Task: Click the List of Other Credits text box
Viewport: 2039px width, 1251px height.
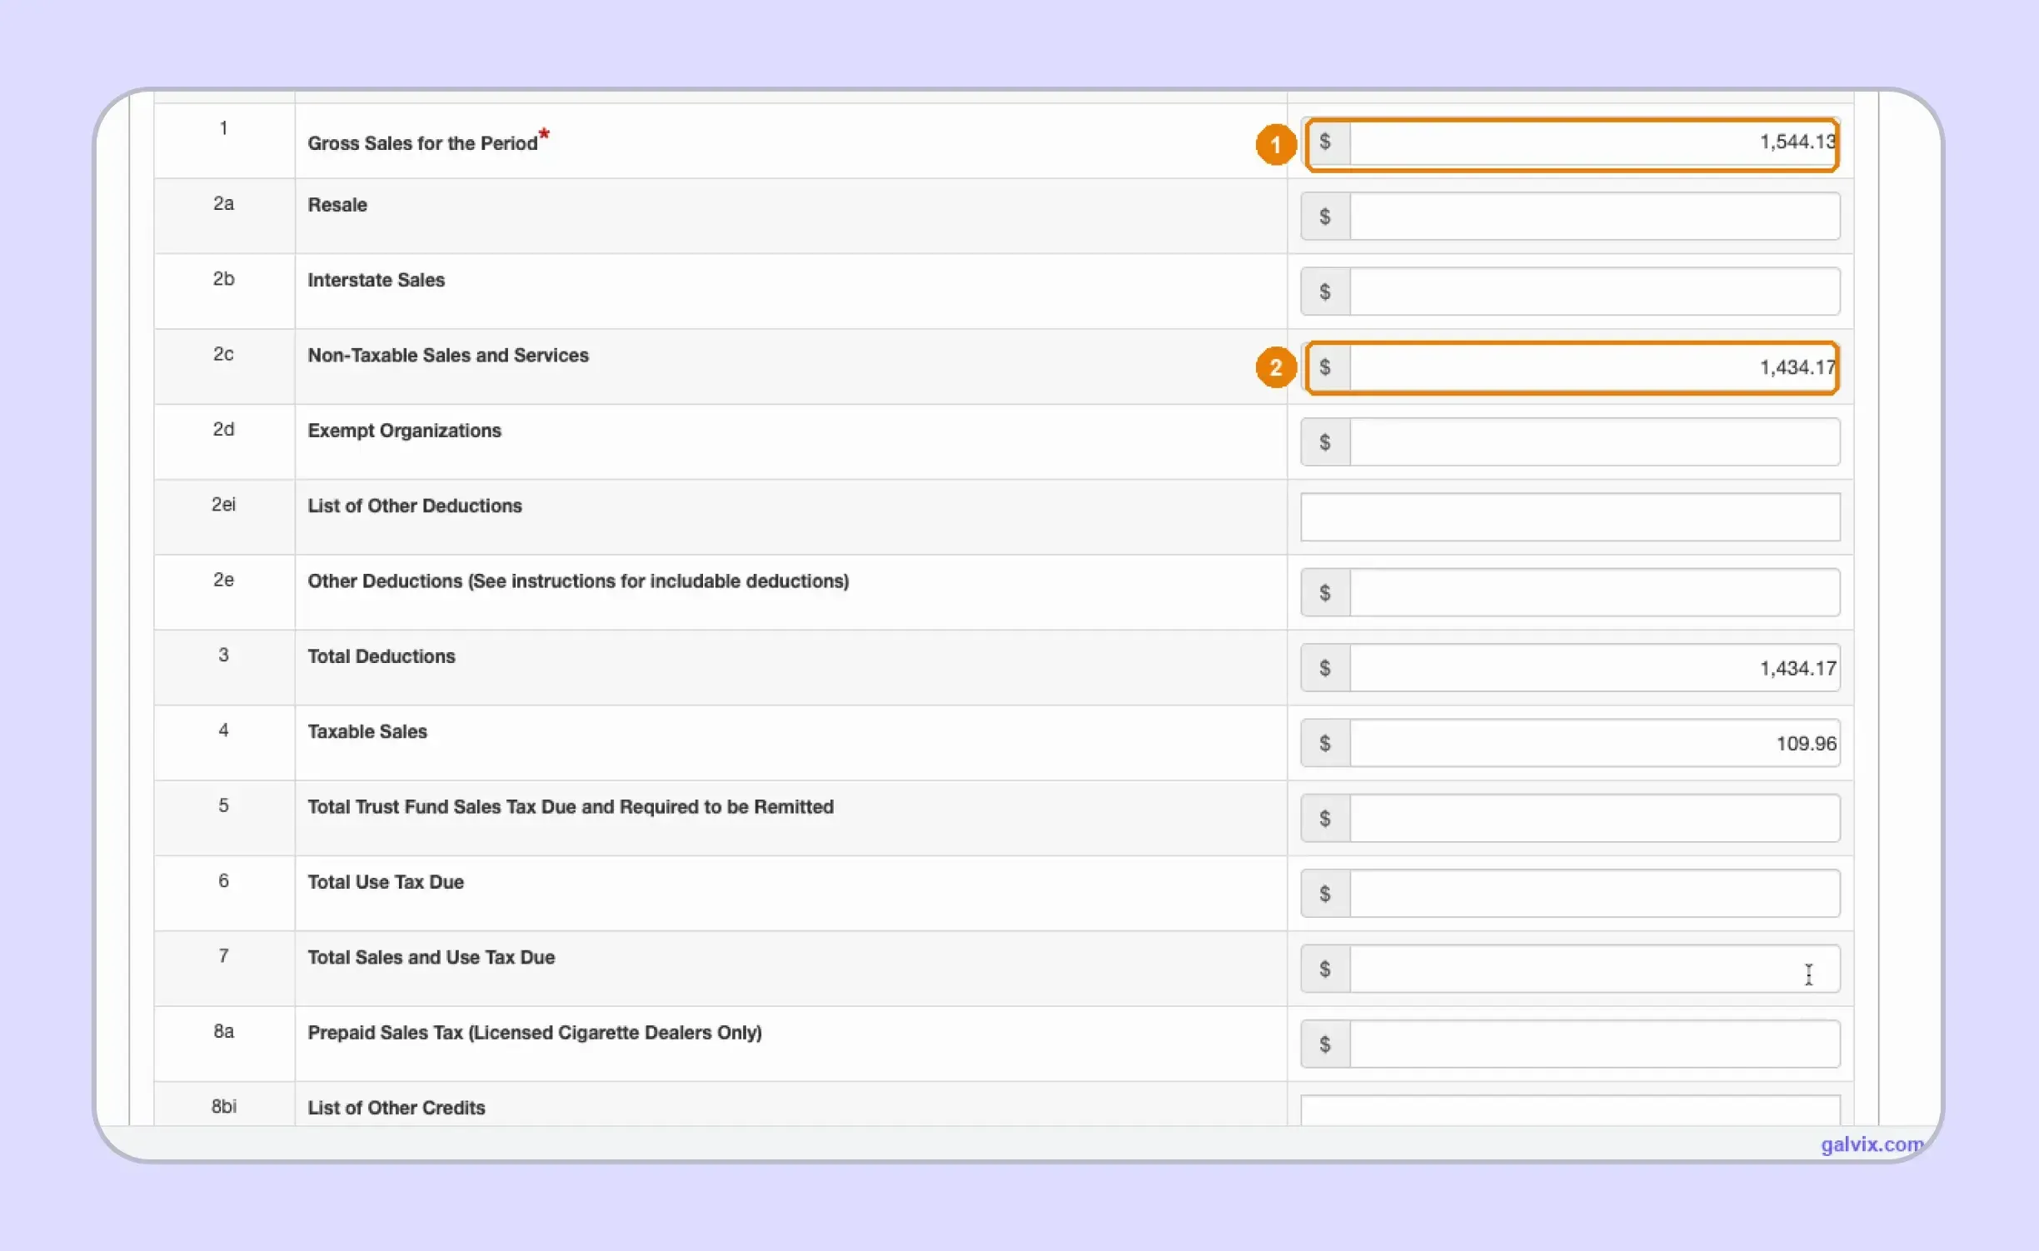Action: (1569, 1110)
